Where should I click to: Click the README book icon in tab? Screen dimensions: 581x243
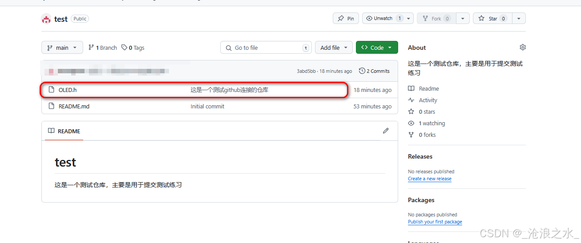[x=51, y=131]
